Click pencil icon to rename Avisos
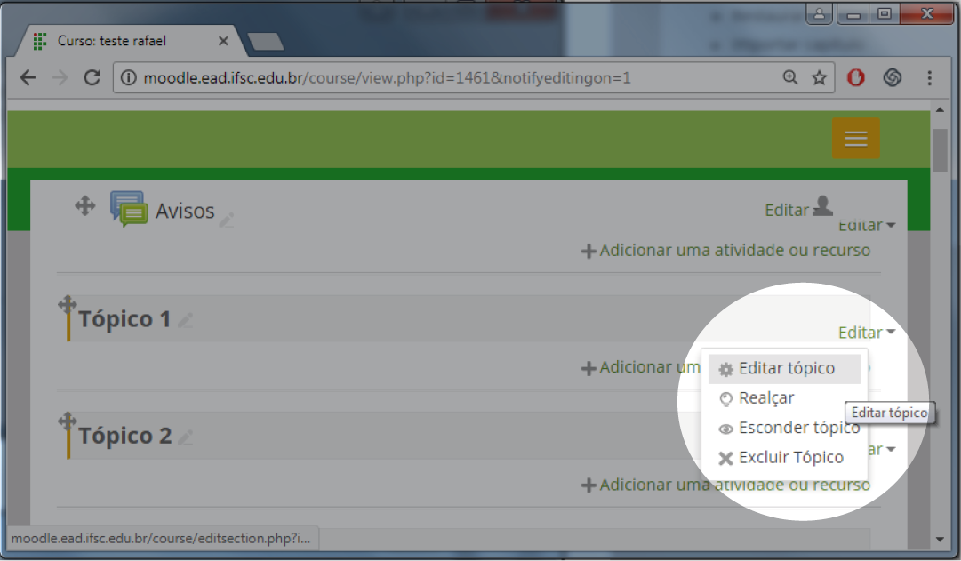Image resolution: width=961 pixels, height=561 pixels. pyautogui.click(x=227, y=219)
